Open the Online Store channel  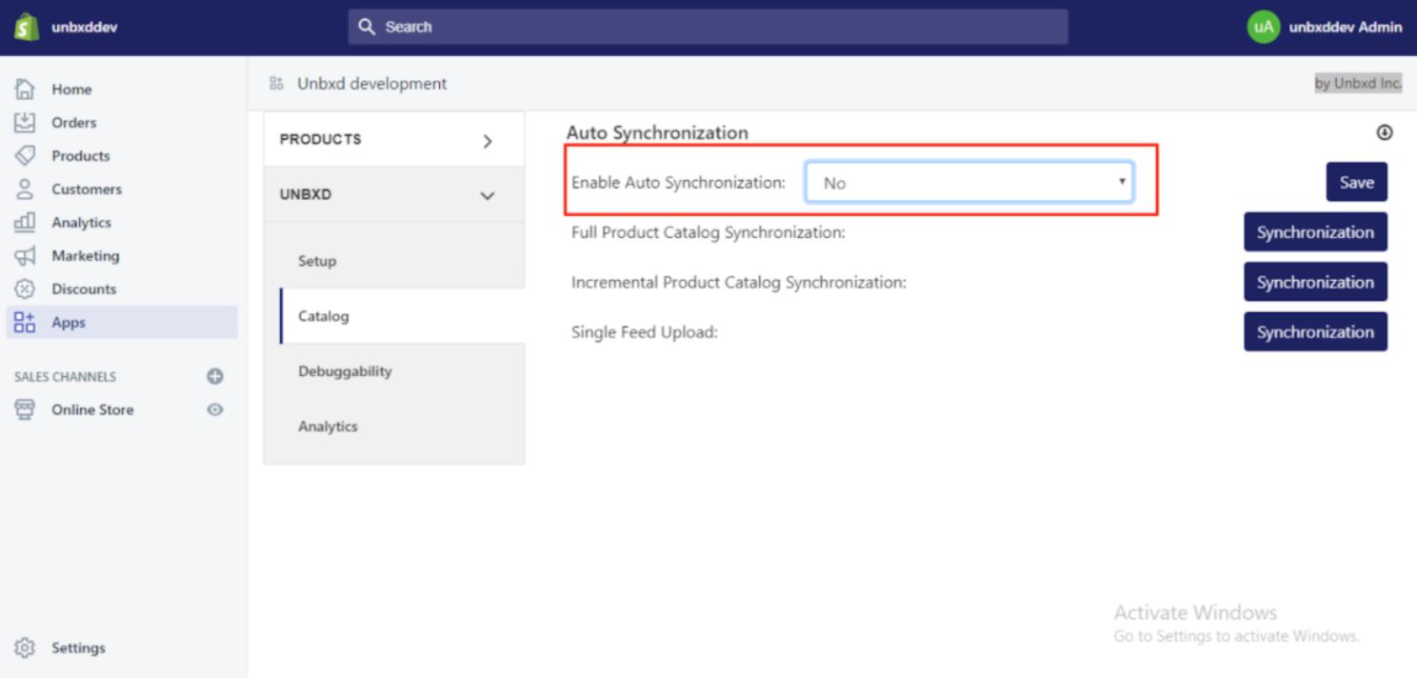[92, 409]
